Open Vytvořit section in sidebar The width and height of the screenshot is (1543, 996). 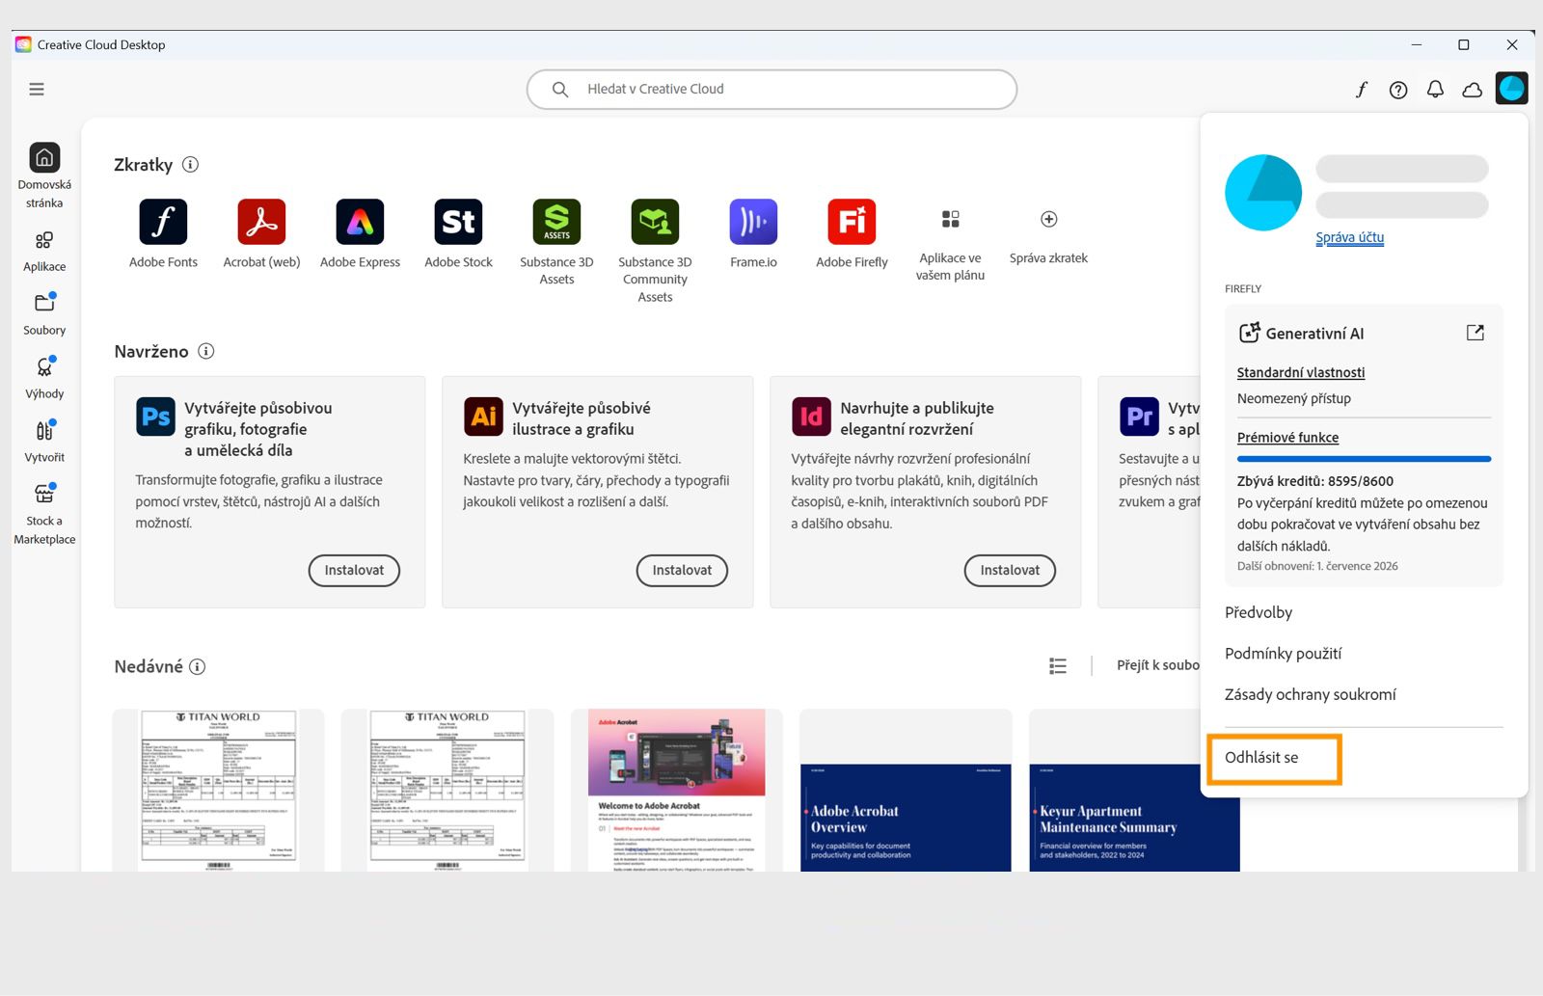point(44,442)
